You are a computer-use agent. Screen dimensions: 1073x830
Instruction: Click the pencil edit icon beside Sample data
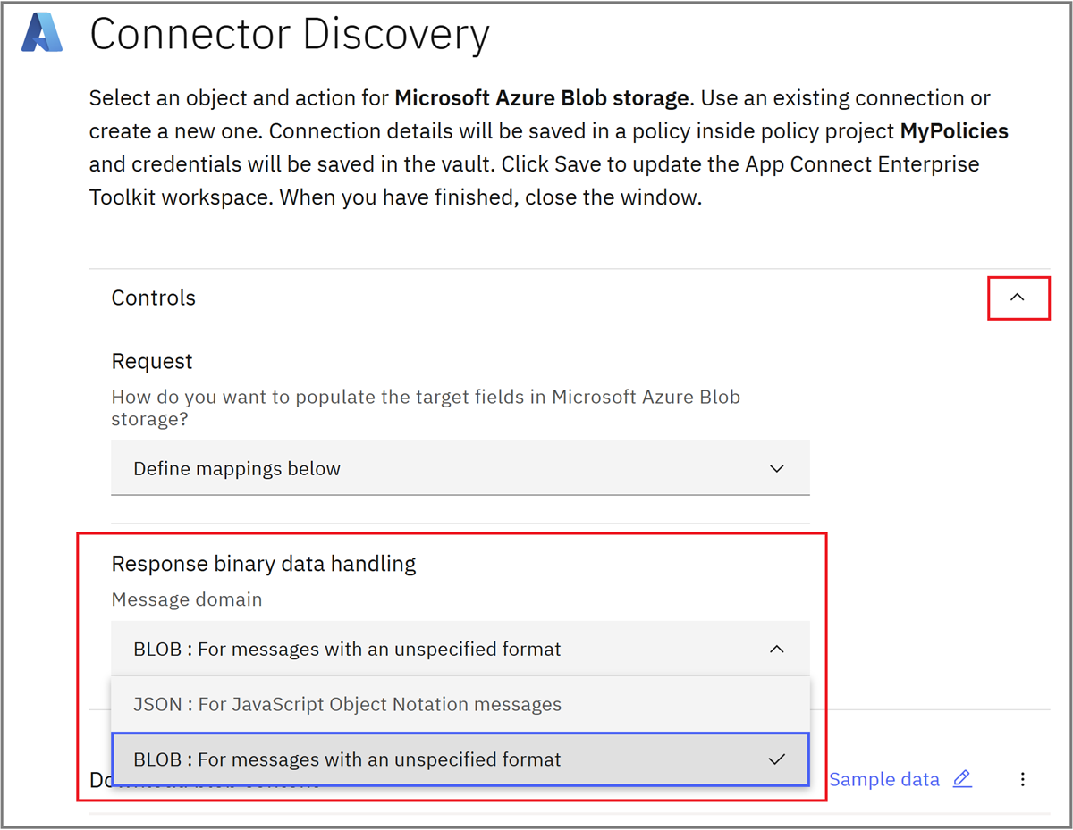tap(962, 779)
